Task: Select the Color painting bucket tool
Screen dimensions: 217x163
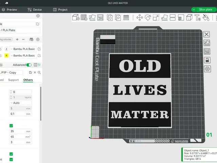Action: (206, 18)
